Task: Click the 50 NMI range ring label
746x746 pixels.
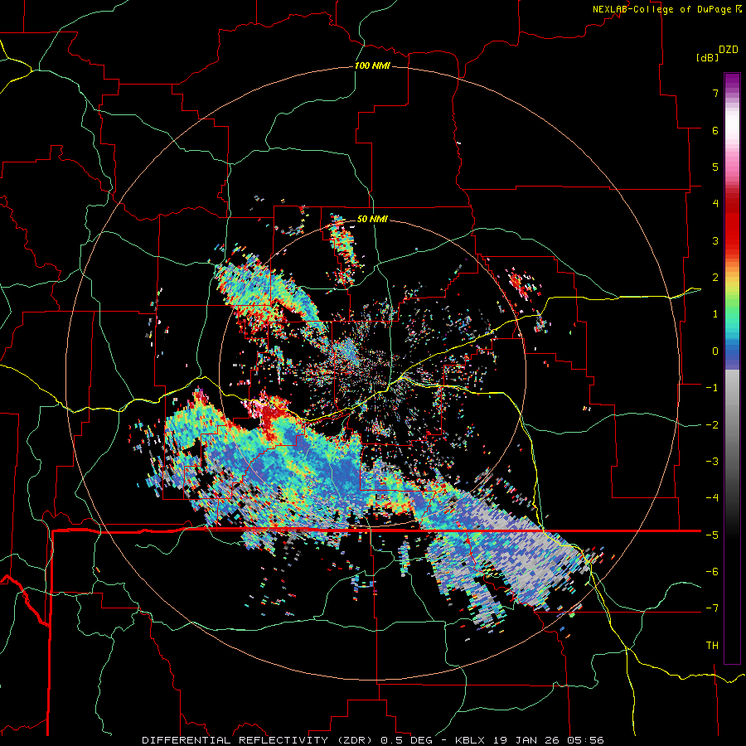Action: coord(372,219)
